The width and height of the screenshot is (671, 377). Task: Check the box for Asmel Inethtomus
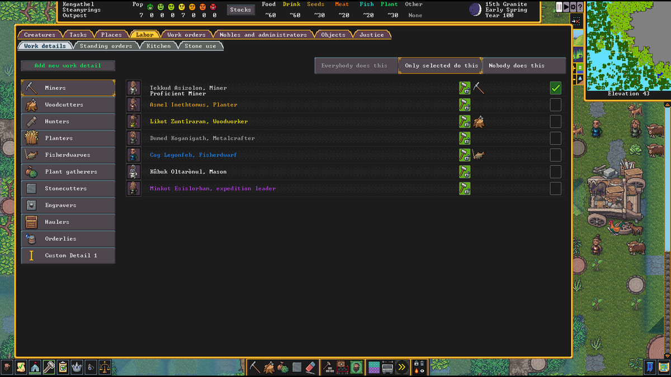pyautogui.click(x=555, y=104)
